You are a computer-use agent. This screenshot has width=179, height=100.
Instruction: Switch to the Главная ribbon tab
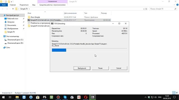click(x=13, y=5)
